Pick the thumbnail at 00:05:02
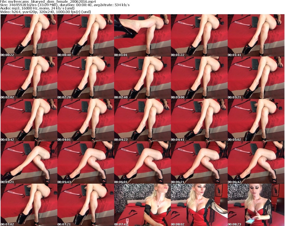Image resolution: width=285 pixels, height=226 pixels. (256, 120)
